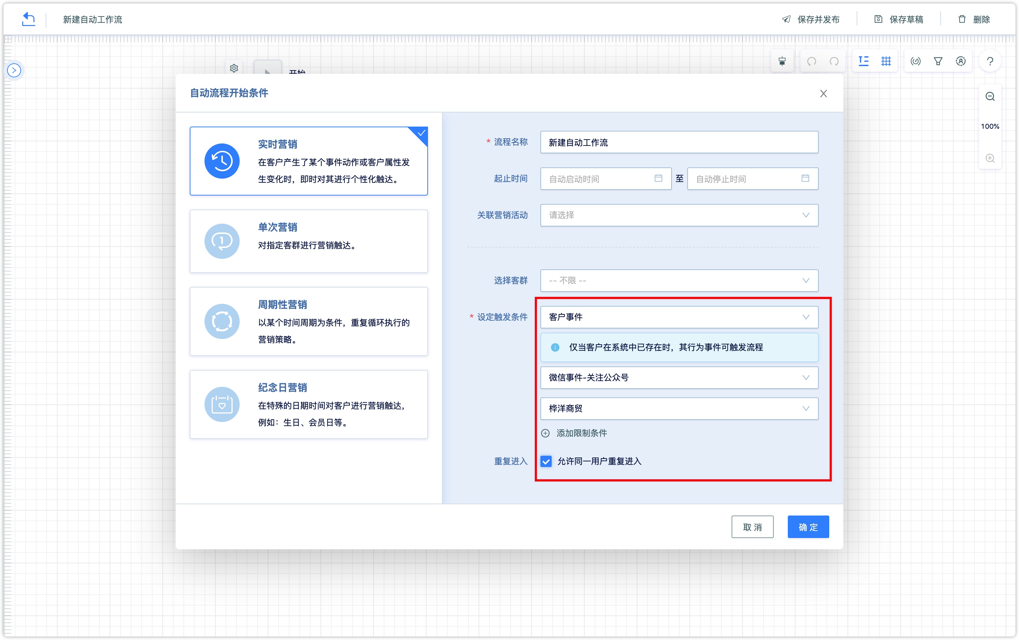Image resolution: width=1019 pixels, height=640 pixels.
Task: Click 删除 button in the header
Action: pos(974,19)
